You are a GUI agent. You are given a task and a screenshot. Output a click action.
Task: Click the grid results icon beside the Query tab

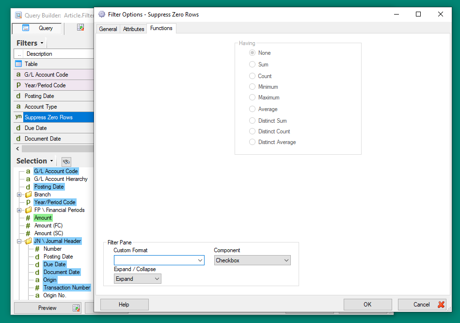(80, 28)
